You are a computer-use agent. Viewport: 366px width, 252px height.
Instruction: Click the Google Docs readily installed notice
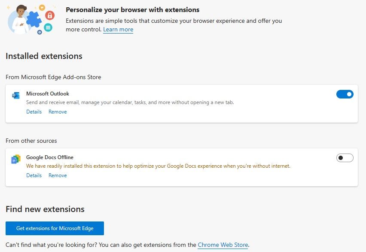point(158,166)
